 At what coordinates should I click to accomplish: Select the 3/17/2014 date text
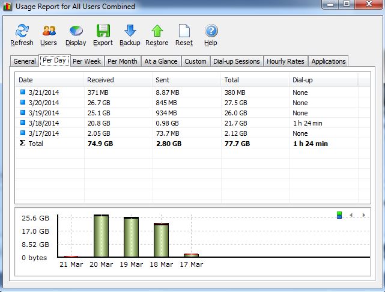(44, 133)
